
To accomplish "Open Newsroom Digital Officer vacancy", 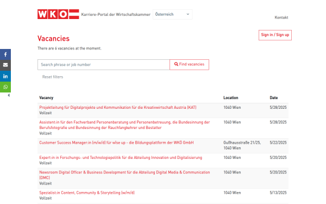I will [x=124, y=175].
